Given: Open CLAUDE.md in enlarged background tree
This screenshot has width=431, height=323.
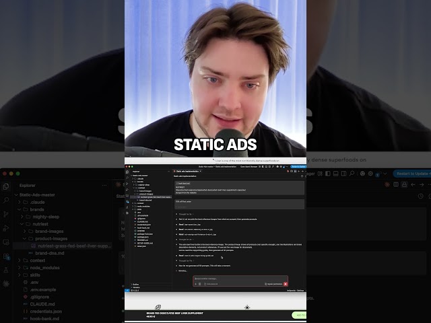Looking at the screenshot, I should (x=39, y=304).
